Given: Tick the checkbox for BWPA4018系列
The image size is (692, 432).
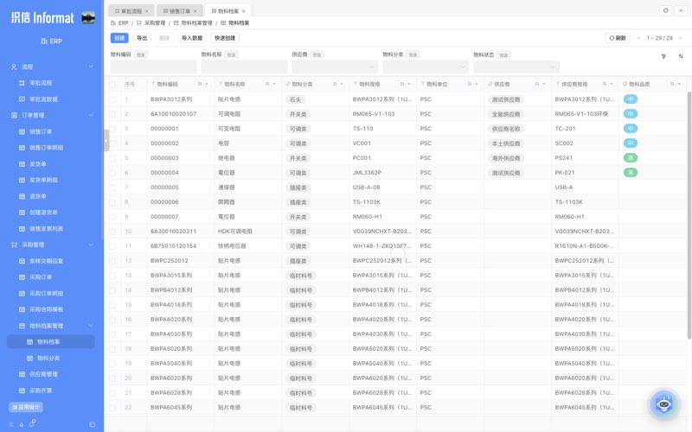Looking at the screenshot, I should [112, 305].
